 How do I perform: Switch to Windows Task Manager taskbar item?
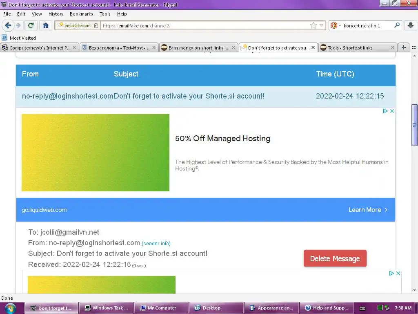106,308
